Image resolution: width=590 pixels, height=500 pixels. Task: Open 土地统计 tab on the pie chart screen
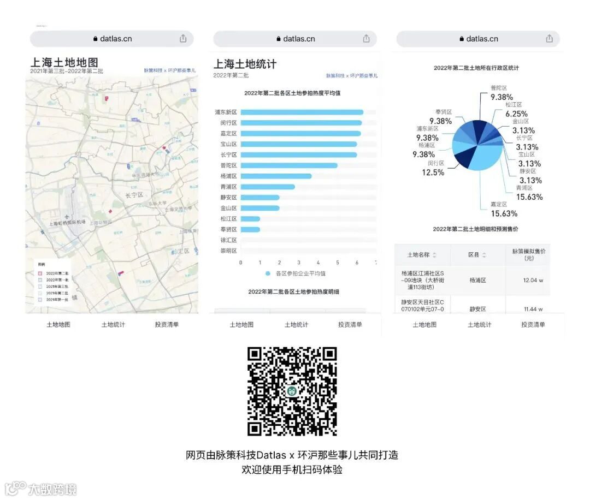[480, 324]
